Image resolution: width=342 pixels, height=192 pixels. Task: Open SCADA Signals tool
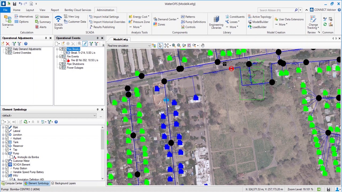point(58,22)
